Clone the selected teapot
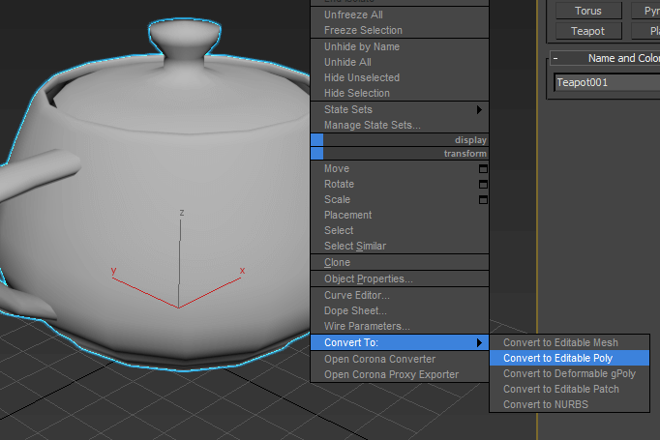Image resolution: width=660 pixels, height=440 pixels. (x=400, y=262)
